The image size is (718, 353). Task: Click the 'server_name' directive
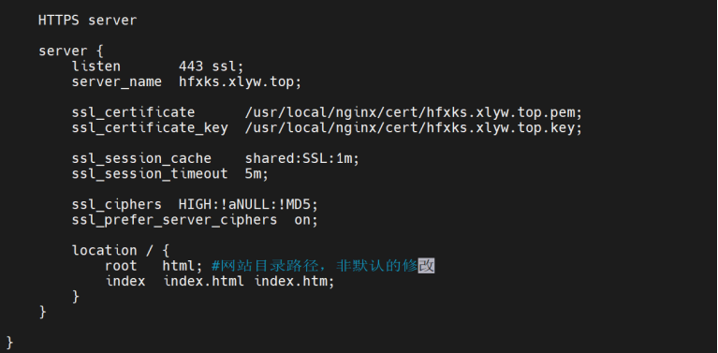pos(116,82)
